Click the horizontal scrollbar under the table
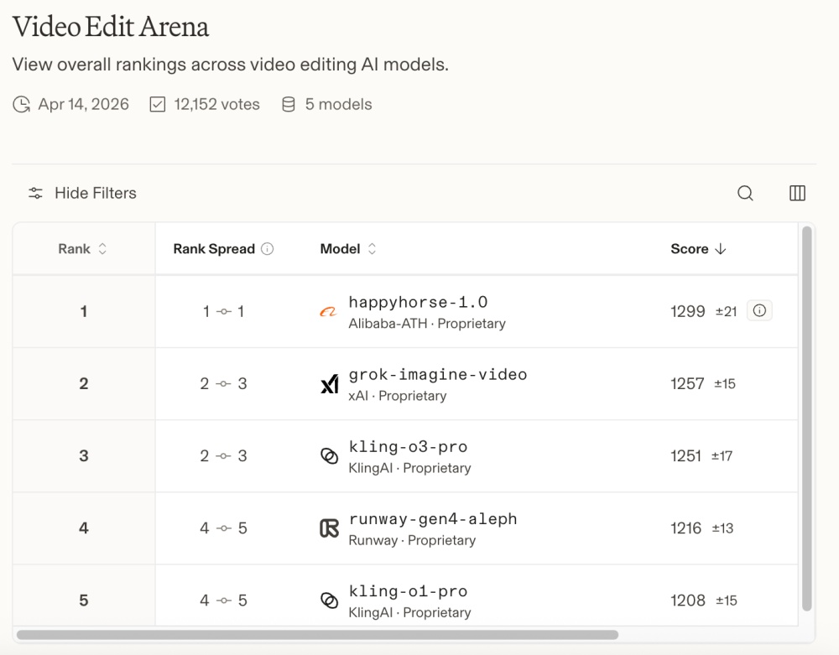 [x=317, y=635]
